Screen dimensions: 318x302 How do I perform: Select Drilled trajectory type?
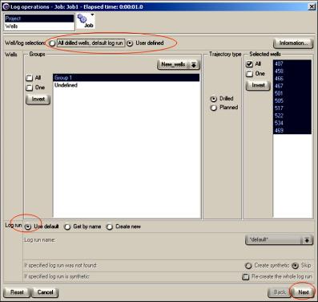[213, 99]
